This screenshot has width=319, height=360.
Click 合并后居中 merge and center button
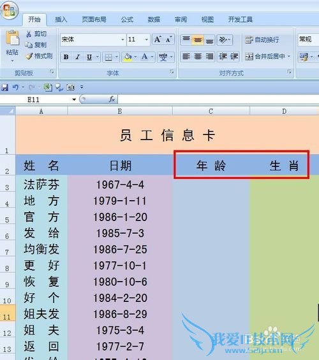point(265,57)
